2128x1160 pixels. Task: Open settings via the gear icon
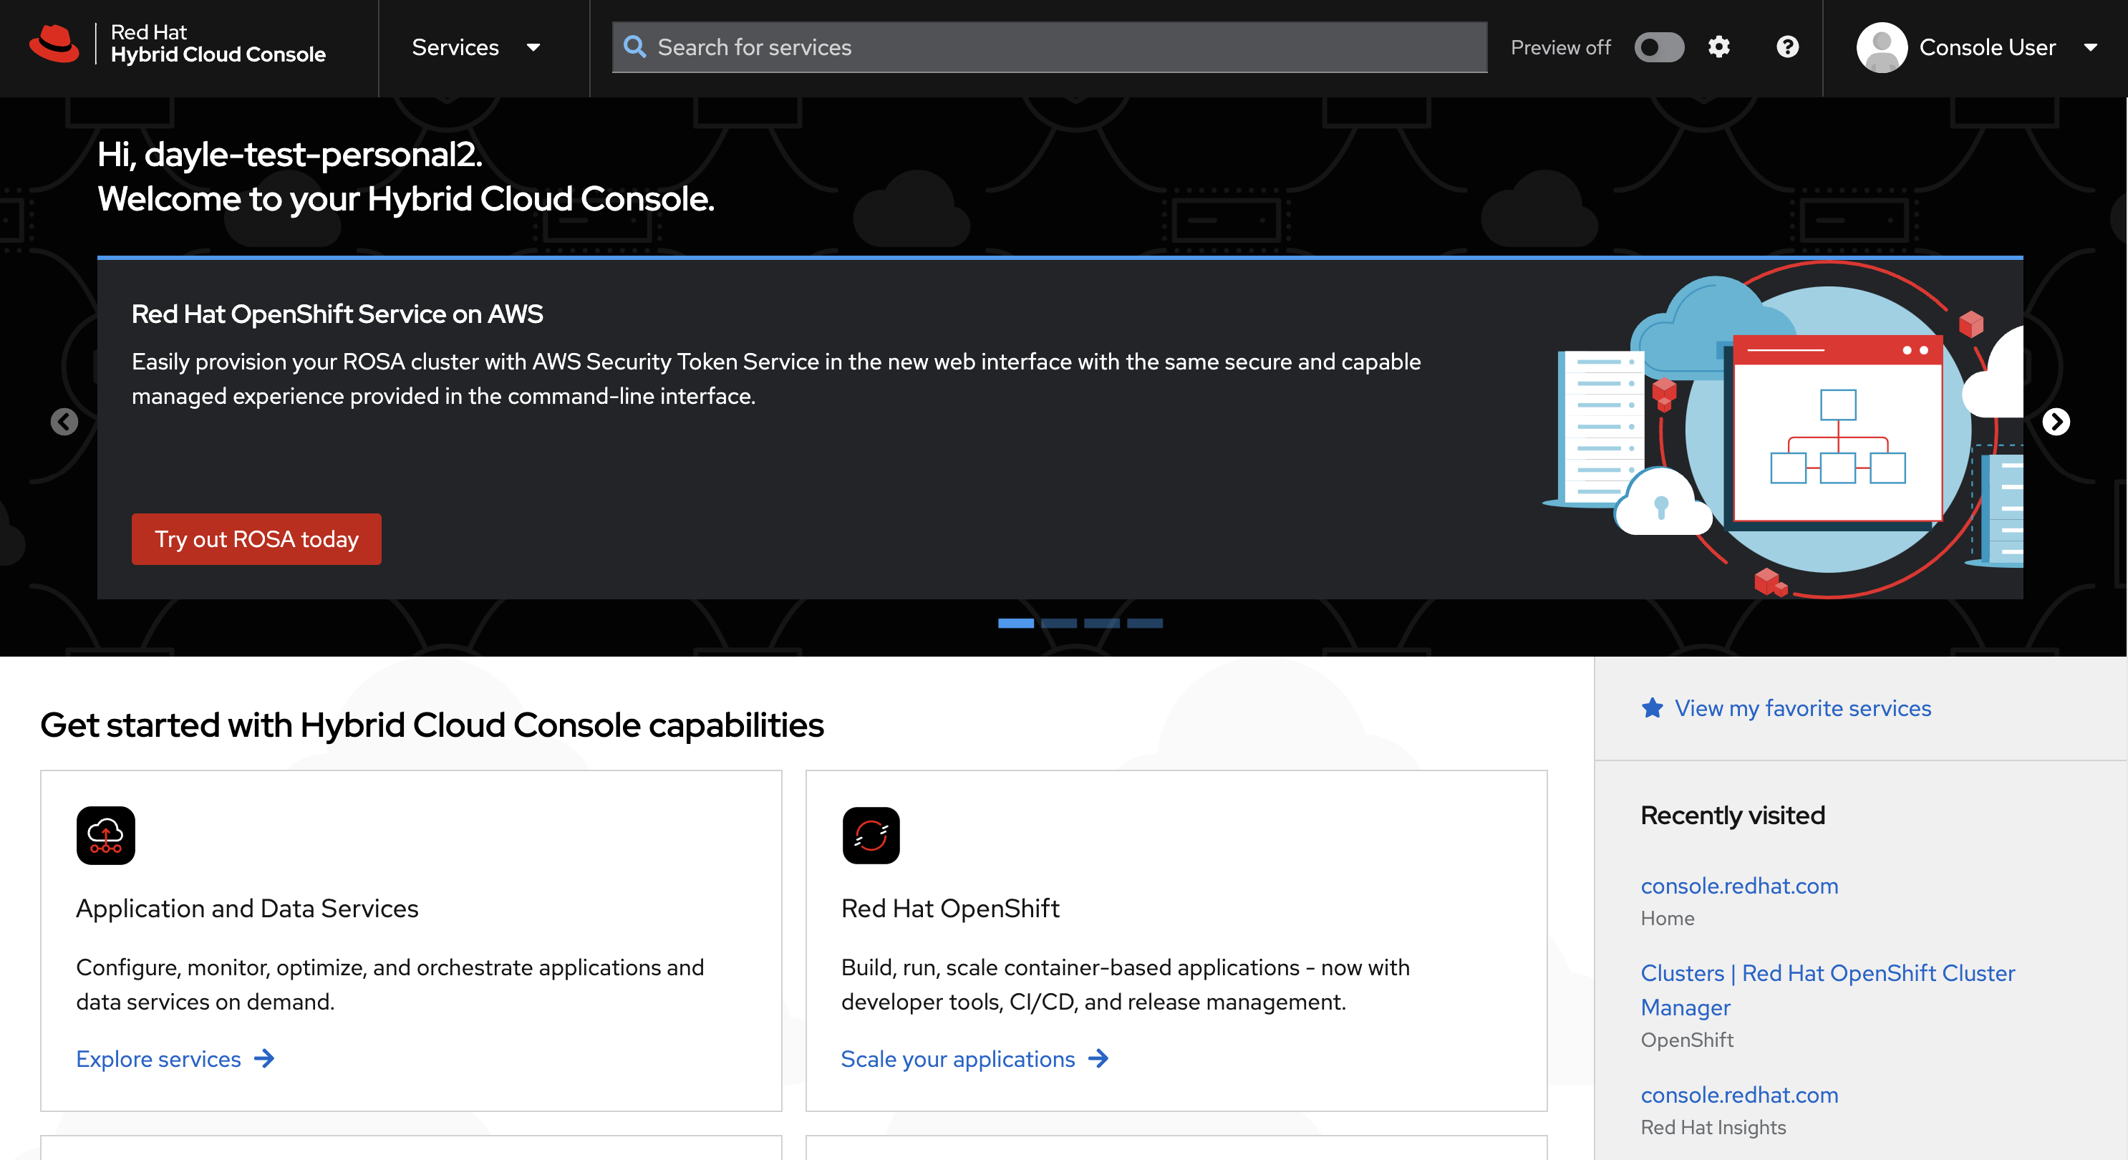(x=1719, y=47)
